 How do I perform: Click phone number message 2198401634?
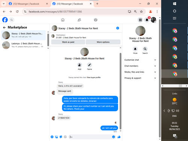pyautogui.click(x=64, y=118)
